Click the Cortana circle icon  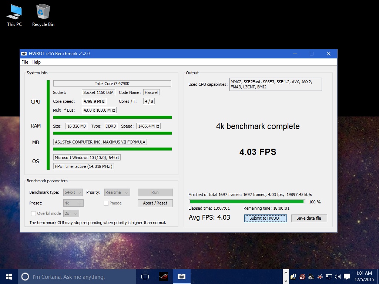[x=25, y=277]
